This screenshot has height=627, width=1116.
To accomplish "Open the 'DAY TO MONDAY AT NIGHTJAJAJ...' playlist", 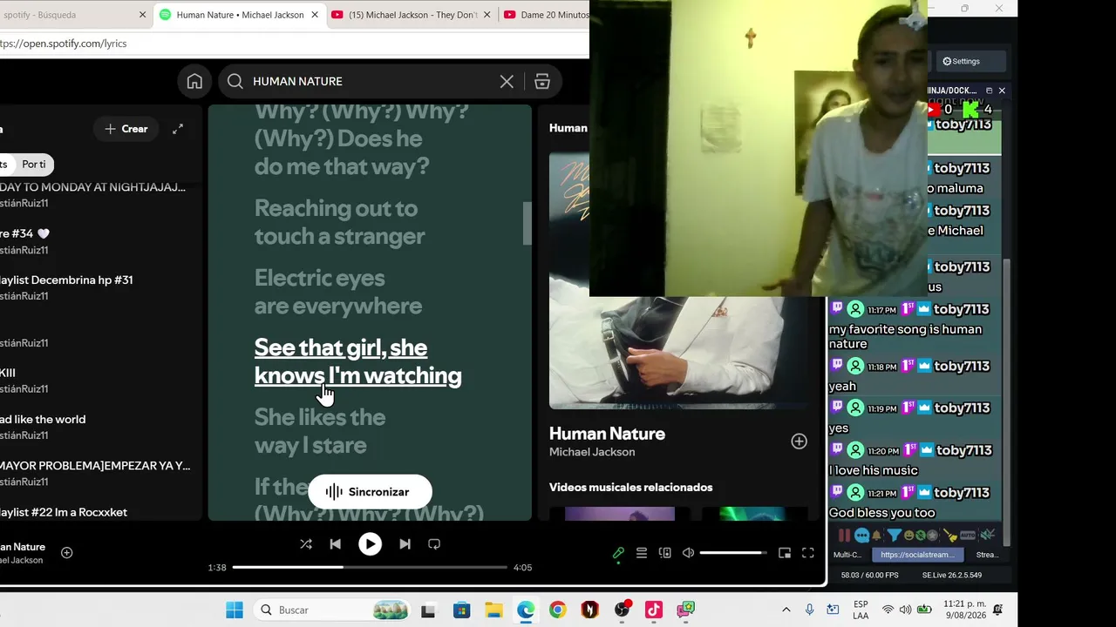I will [x=94, y=194].
